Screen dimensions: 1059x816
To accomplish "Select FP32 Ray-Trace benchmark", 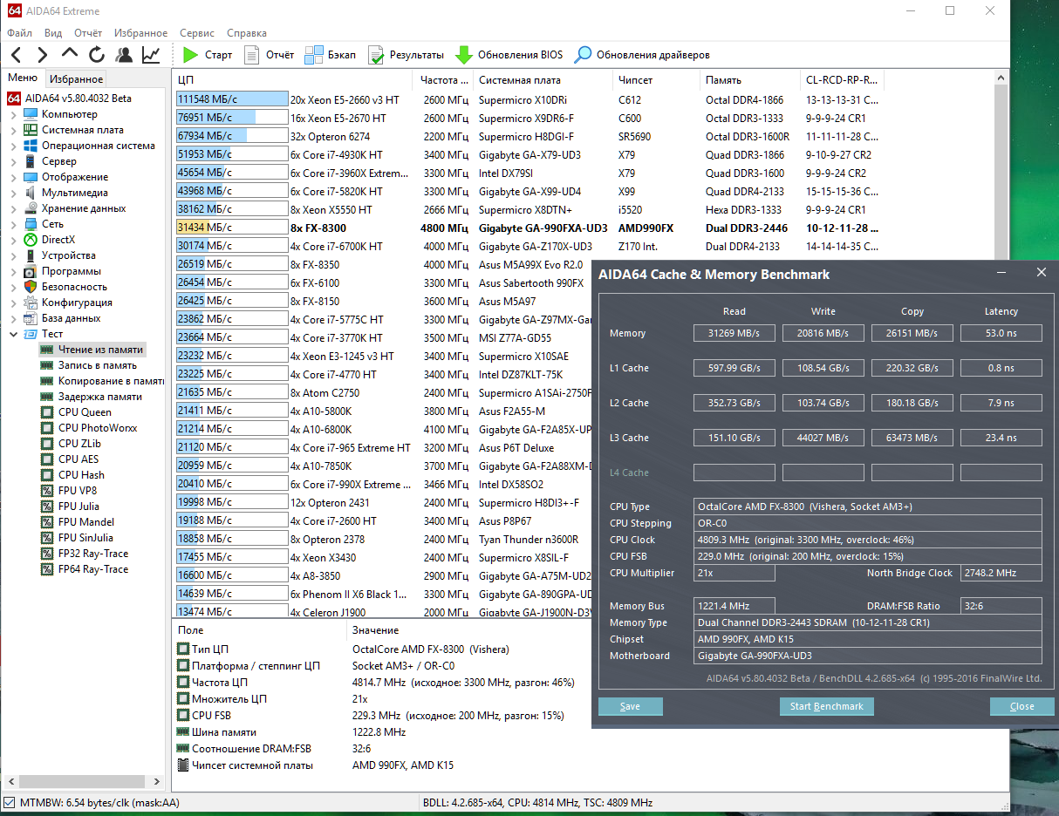I will [93, 554].
